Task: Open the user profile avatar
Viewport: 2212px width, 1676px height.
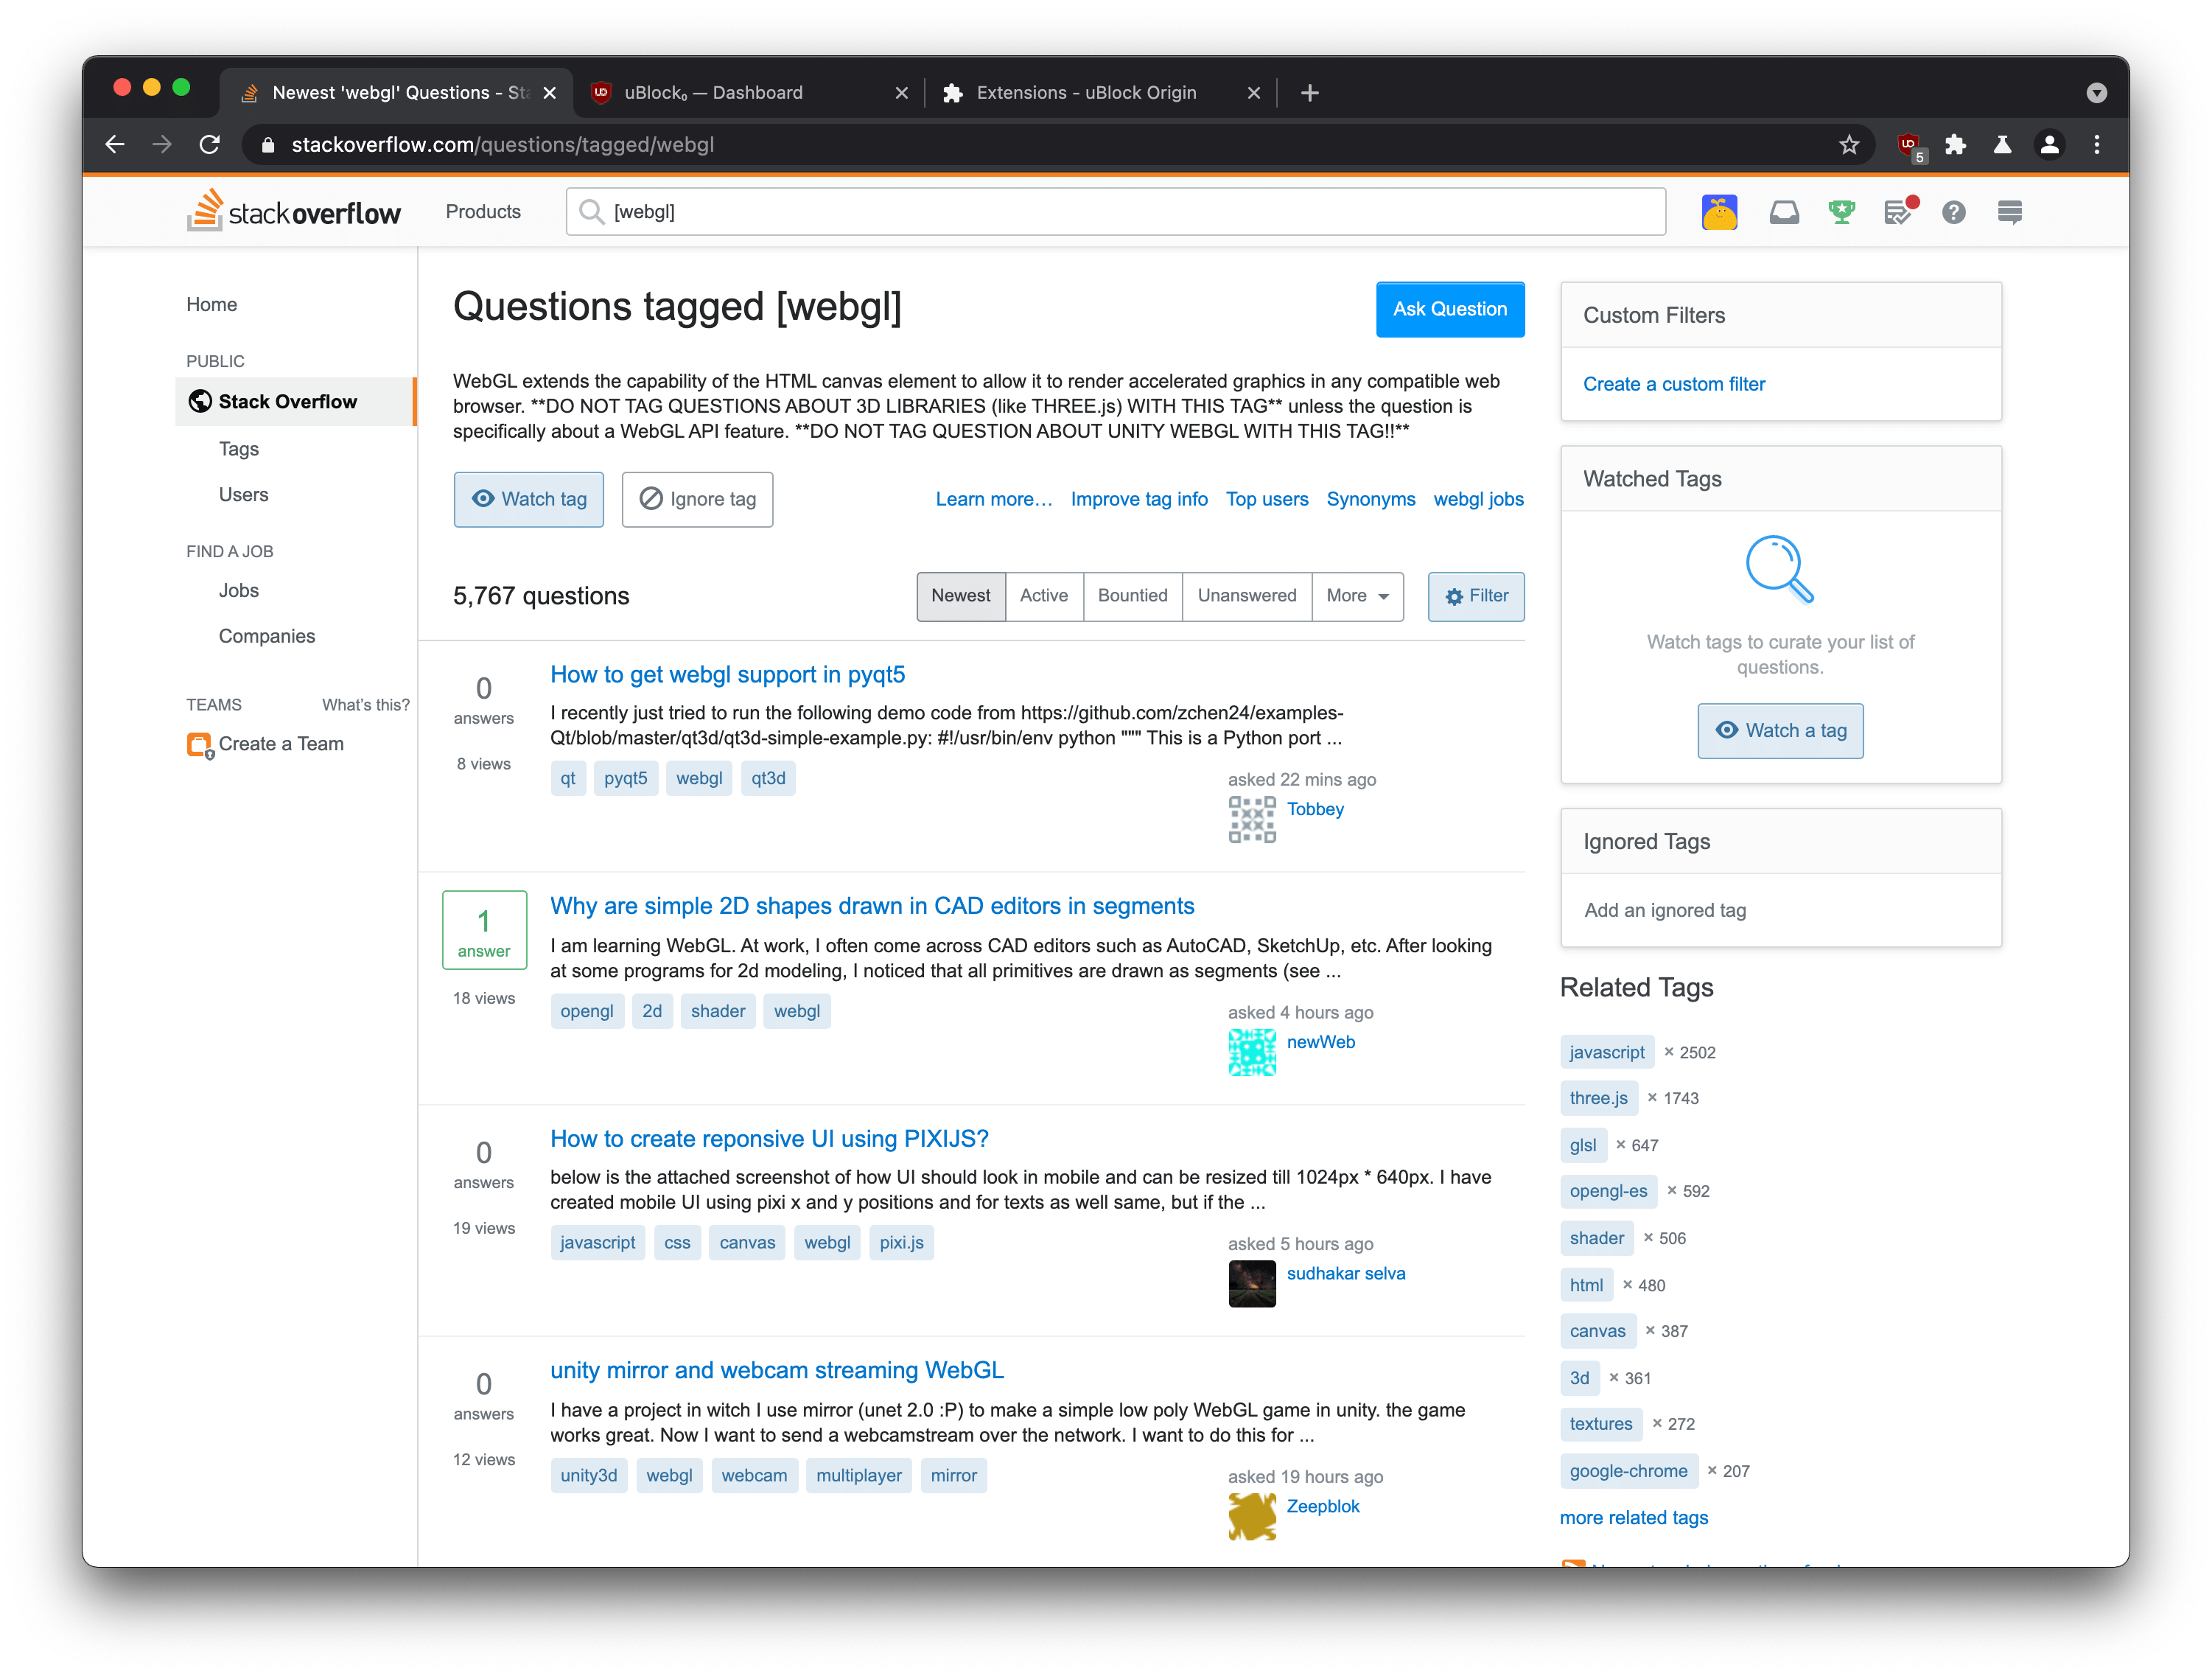Action: 1719,212
